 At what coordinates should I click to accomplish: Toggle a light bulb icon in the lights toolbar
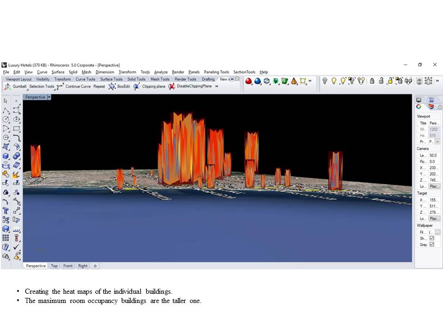click(326, 81)
